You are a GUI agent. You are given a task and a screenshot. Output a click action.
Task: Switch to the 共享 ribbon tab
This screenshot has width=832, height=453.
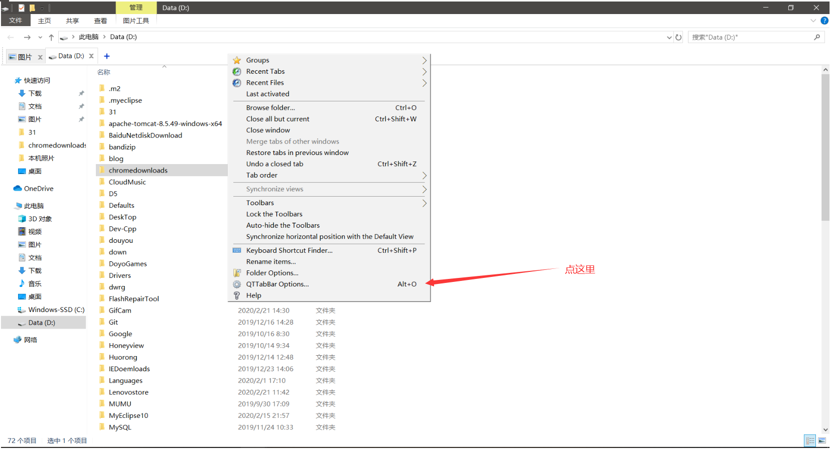(72, 21)
